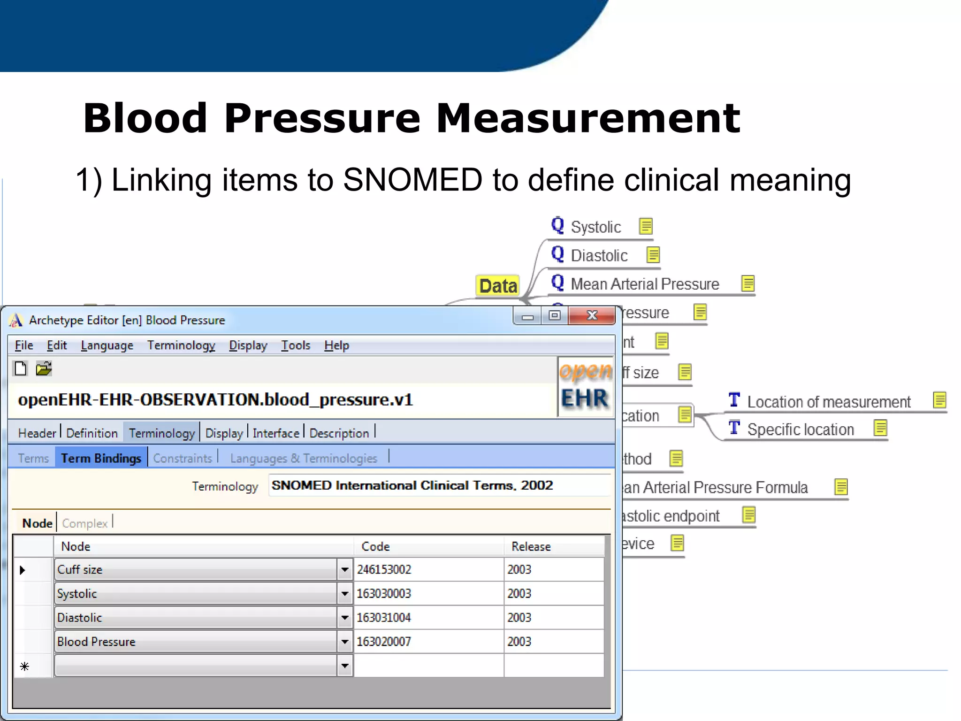961x721 pixels.
Task: Click the Q quantity icon for Diastolic
Action: 557,254
